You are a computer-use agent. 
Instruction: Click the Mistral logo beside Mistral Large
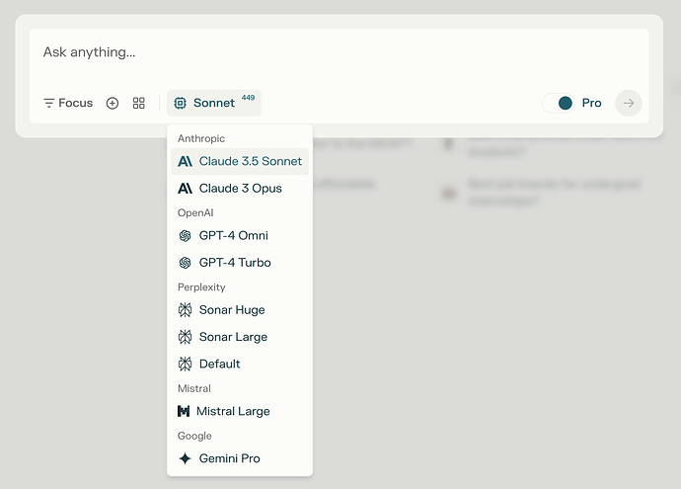click(184, 411)
